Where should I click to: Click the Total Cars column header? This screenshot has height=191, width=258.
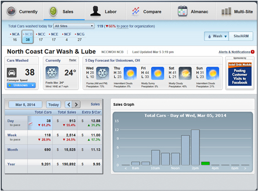pos(43,112)
